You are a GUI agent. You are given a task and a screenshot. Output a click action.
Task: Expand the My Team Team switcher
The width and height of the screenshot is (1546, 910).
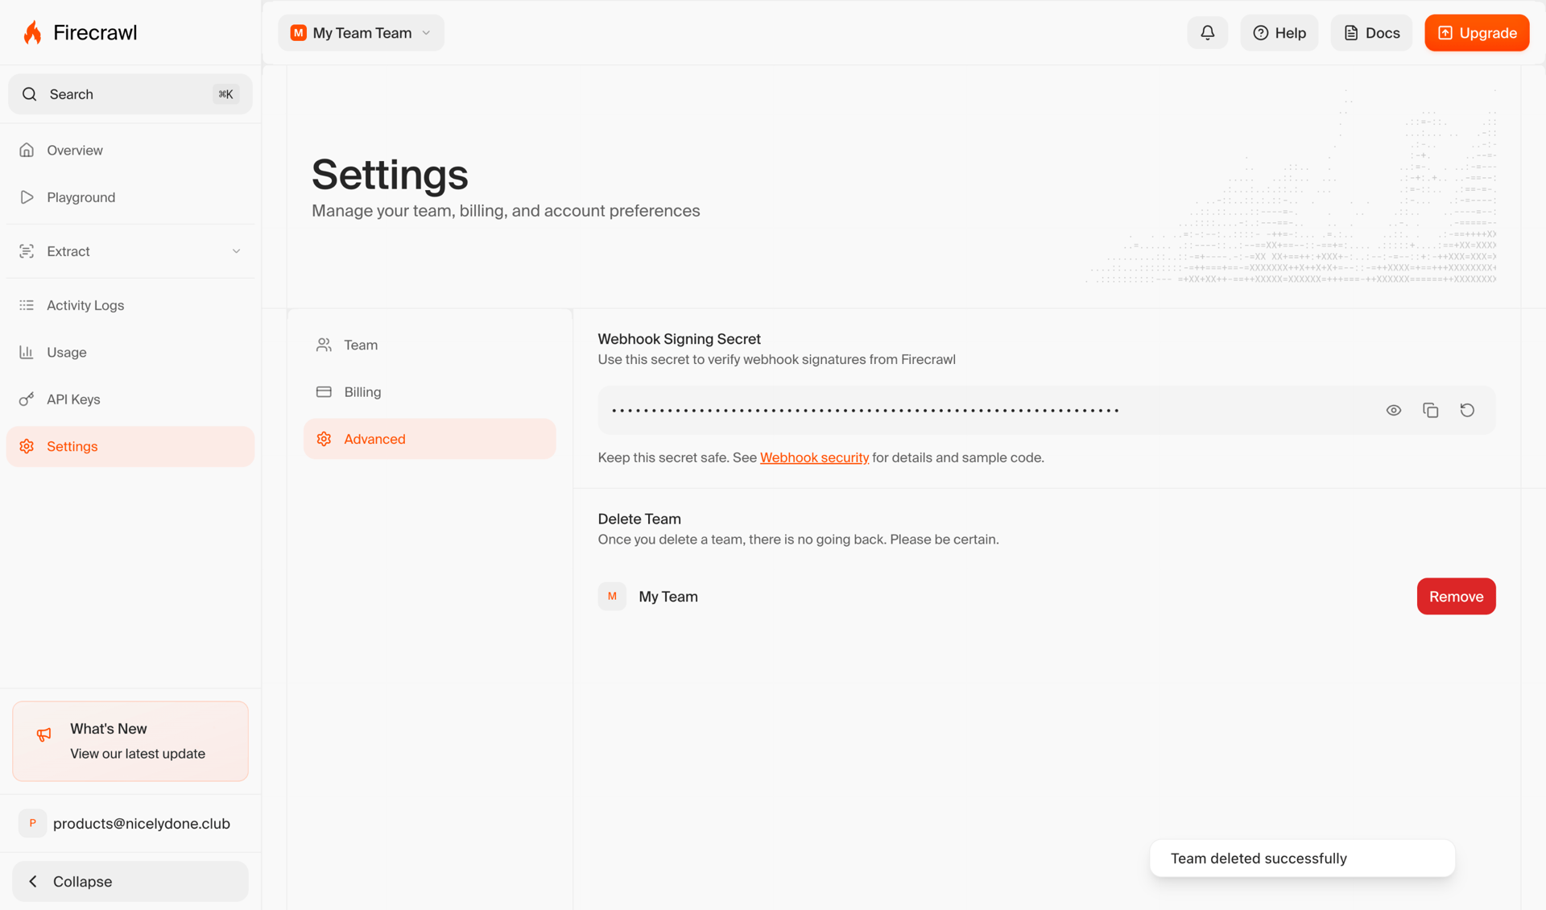360,32
